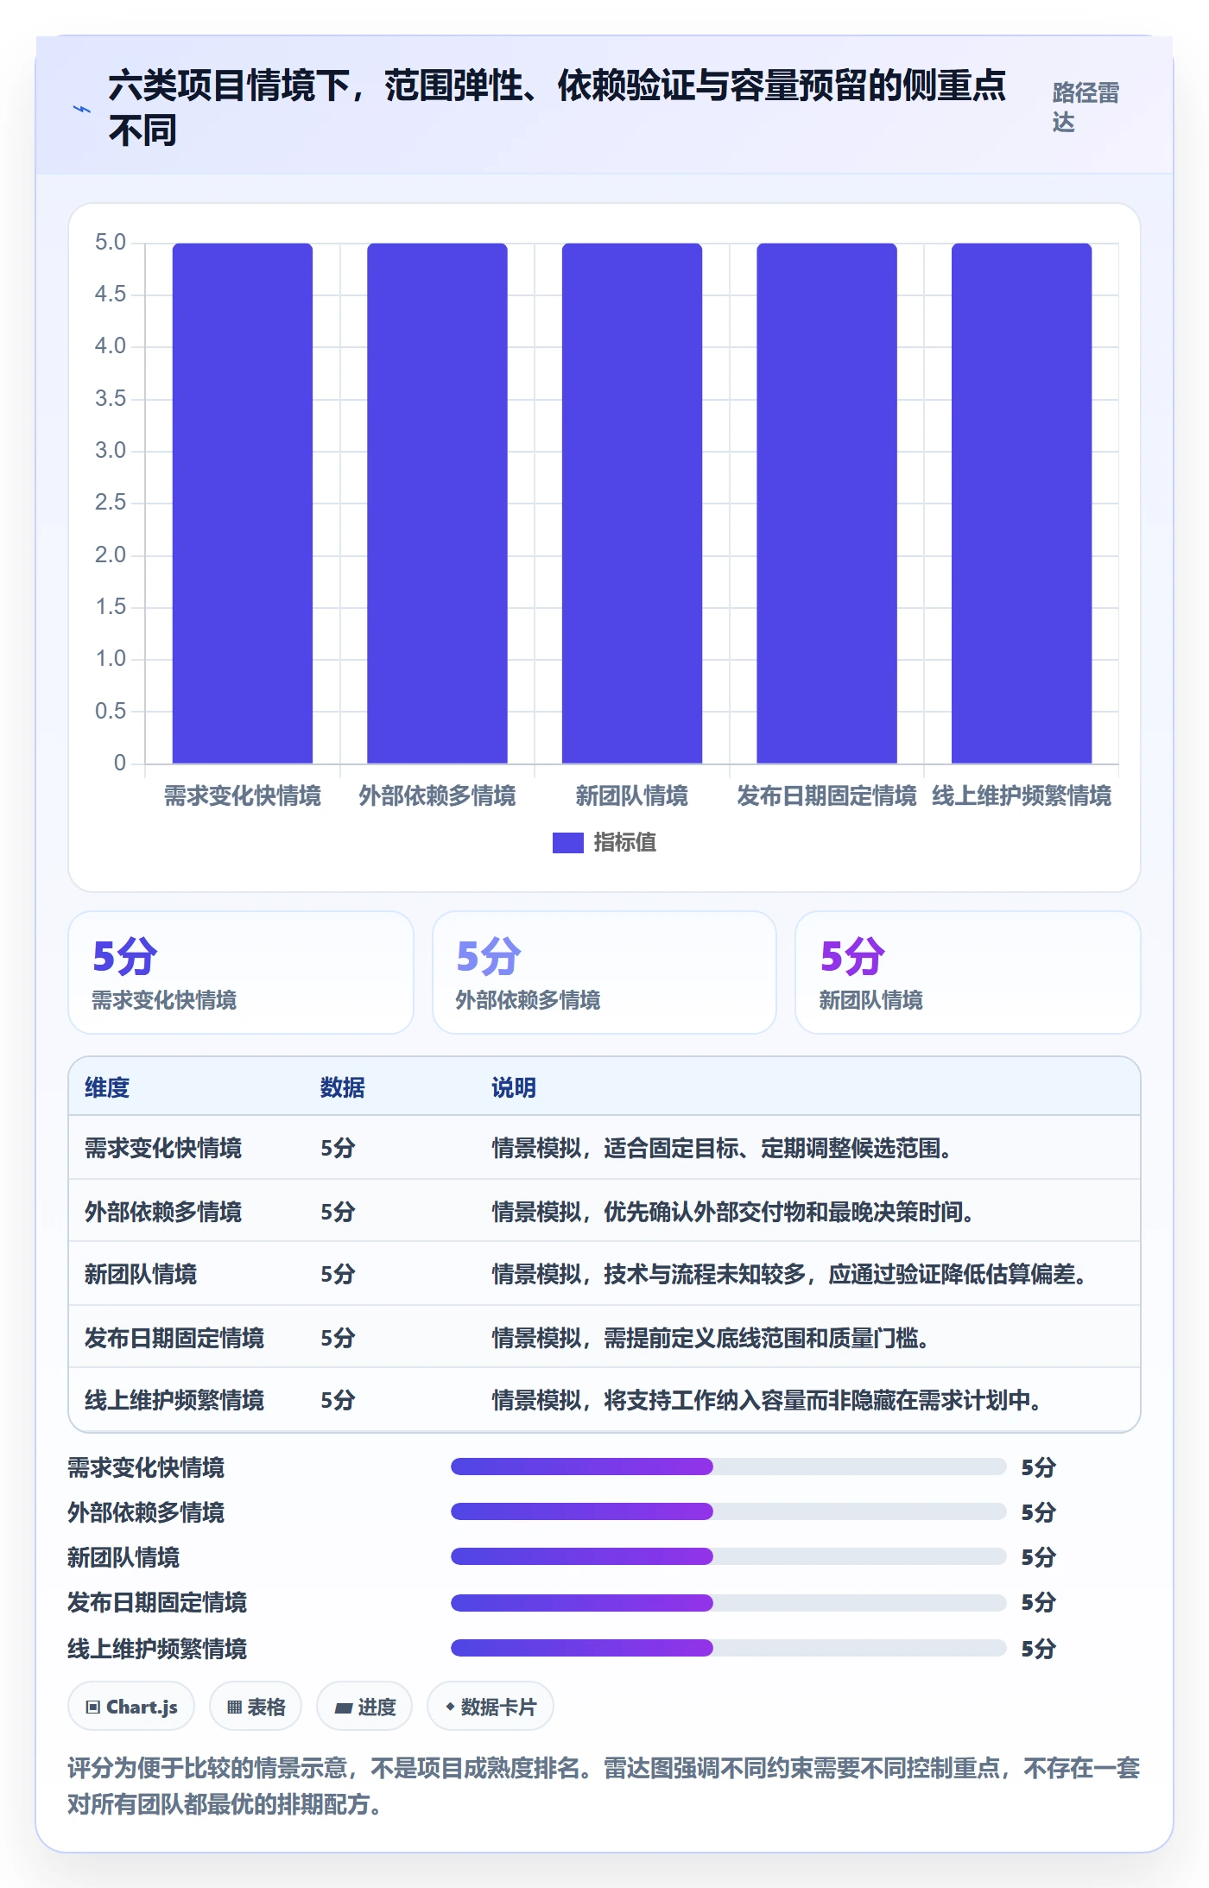
Task: Click the progress bar for 需求变化快情境
Action: 729,1467
